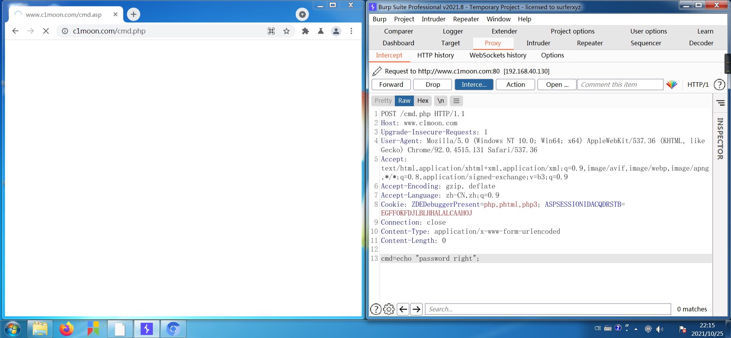Open the Project menu in Burp Suite
This screenshot has width=731, height=338.
[x=404, y=19]
